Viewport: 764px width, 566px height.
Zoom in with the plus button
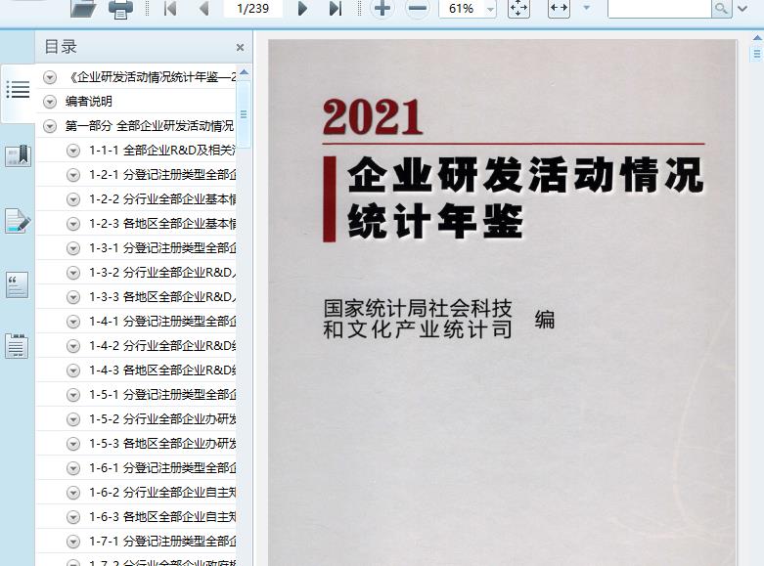[382, 8]
